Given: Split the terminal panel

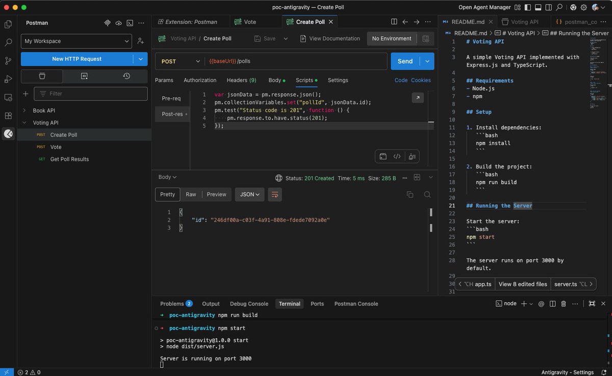Looking at the screenshot, I should pos(552,304).
